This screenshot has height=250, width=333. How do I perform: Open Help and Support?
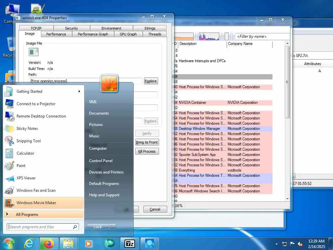coord(104,195)
